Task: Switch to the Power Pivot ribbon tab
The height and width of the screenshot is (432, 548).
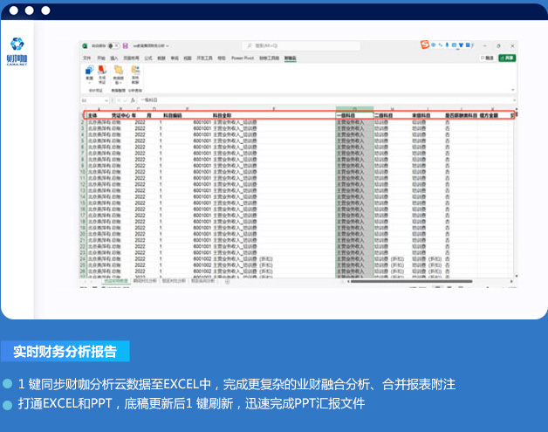Action: click(x=243, y=58)
